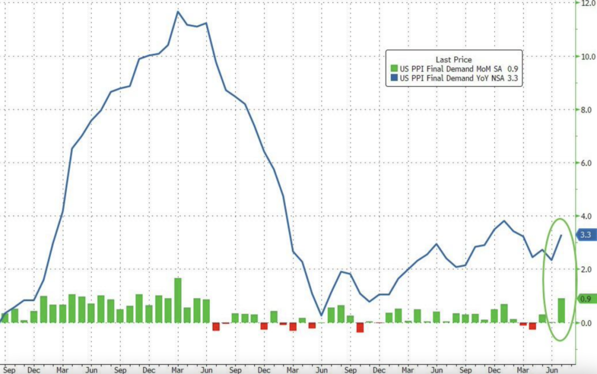Select the blue 3.3 price tag
Screen dimensions: 597x374
(586, 235)
